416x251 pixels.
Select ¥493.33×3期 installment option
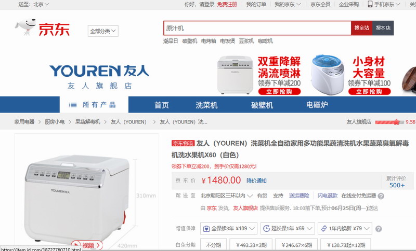[x=251, y=245]
